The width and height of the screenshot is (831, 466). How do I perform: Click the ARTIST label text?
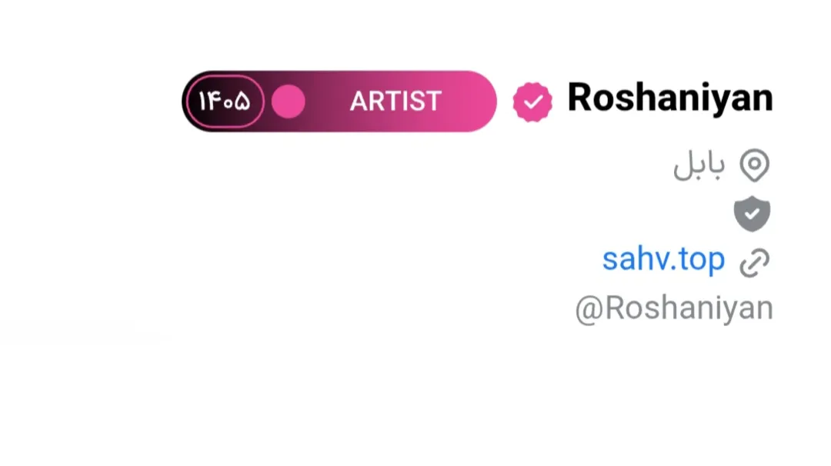coord(395,102)
